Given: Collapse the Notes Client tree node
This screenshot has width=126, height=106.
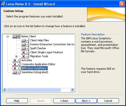Looking at the screenshot, I should coord(7,36).
